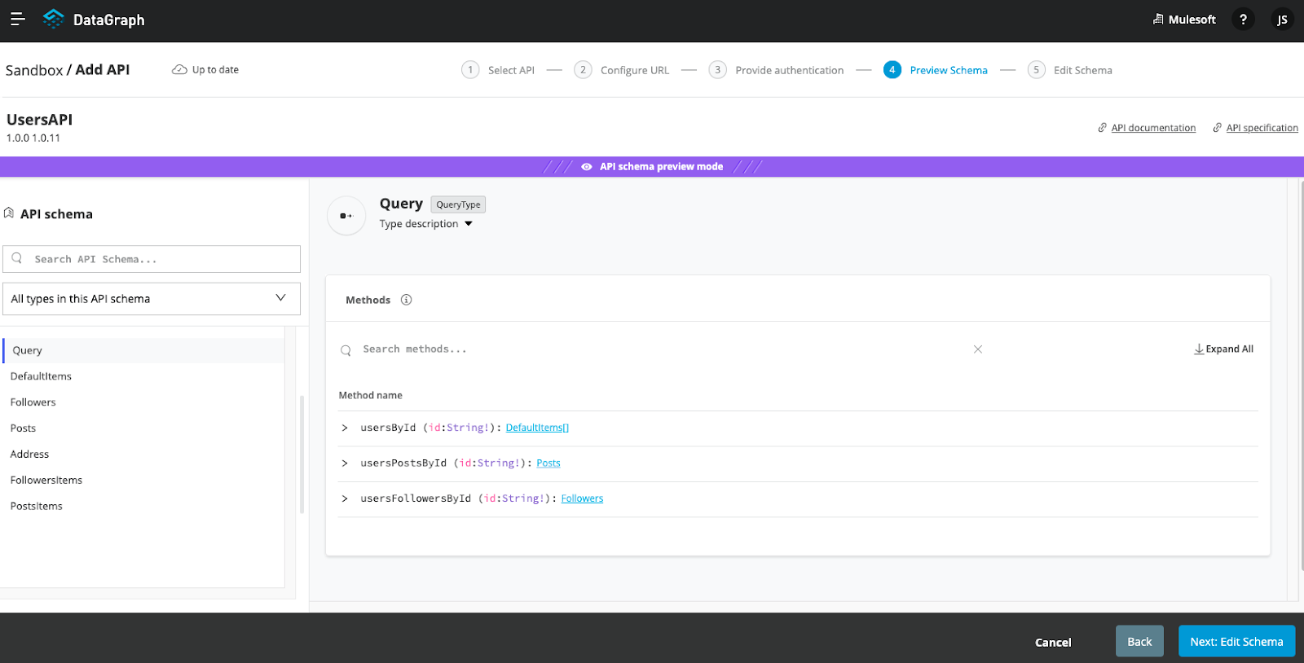
Task: Click the UsersAPI title
Action: click(x=39, y=120)
